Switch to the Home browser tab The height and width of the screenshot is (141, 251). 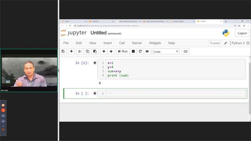click(x=73, y=21)
